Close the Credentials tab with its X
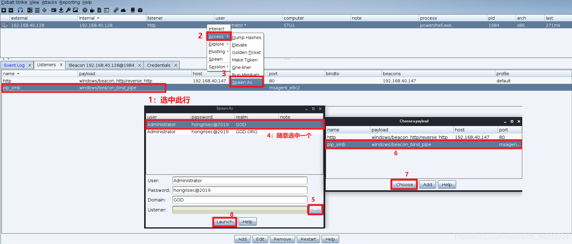 (x=176, y=65)
